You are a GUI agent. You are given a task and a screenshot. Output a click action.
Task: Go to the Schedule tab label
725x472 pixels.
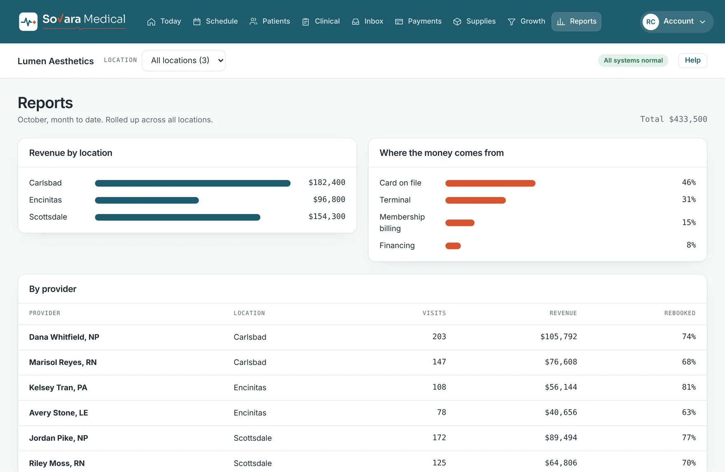click(222, 21)
